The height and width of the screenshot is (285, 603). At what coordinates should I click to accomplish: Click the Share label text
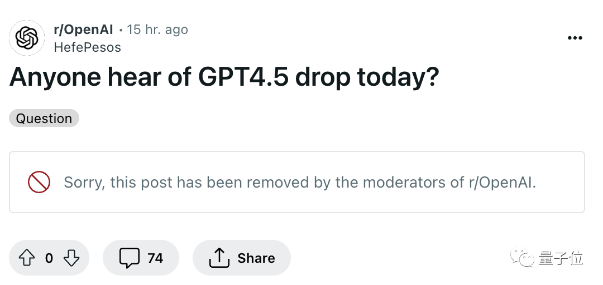point(256,258)
